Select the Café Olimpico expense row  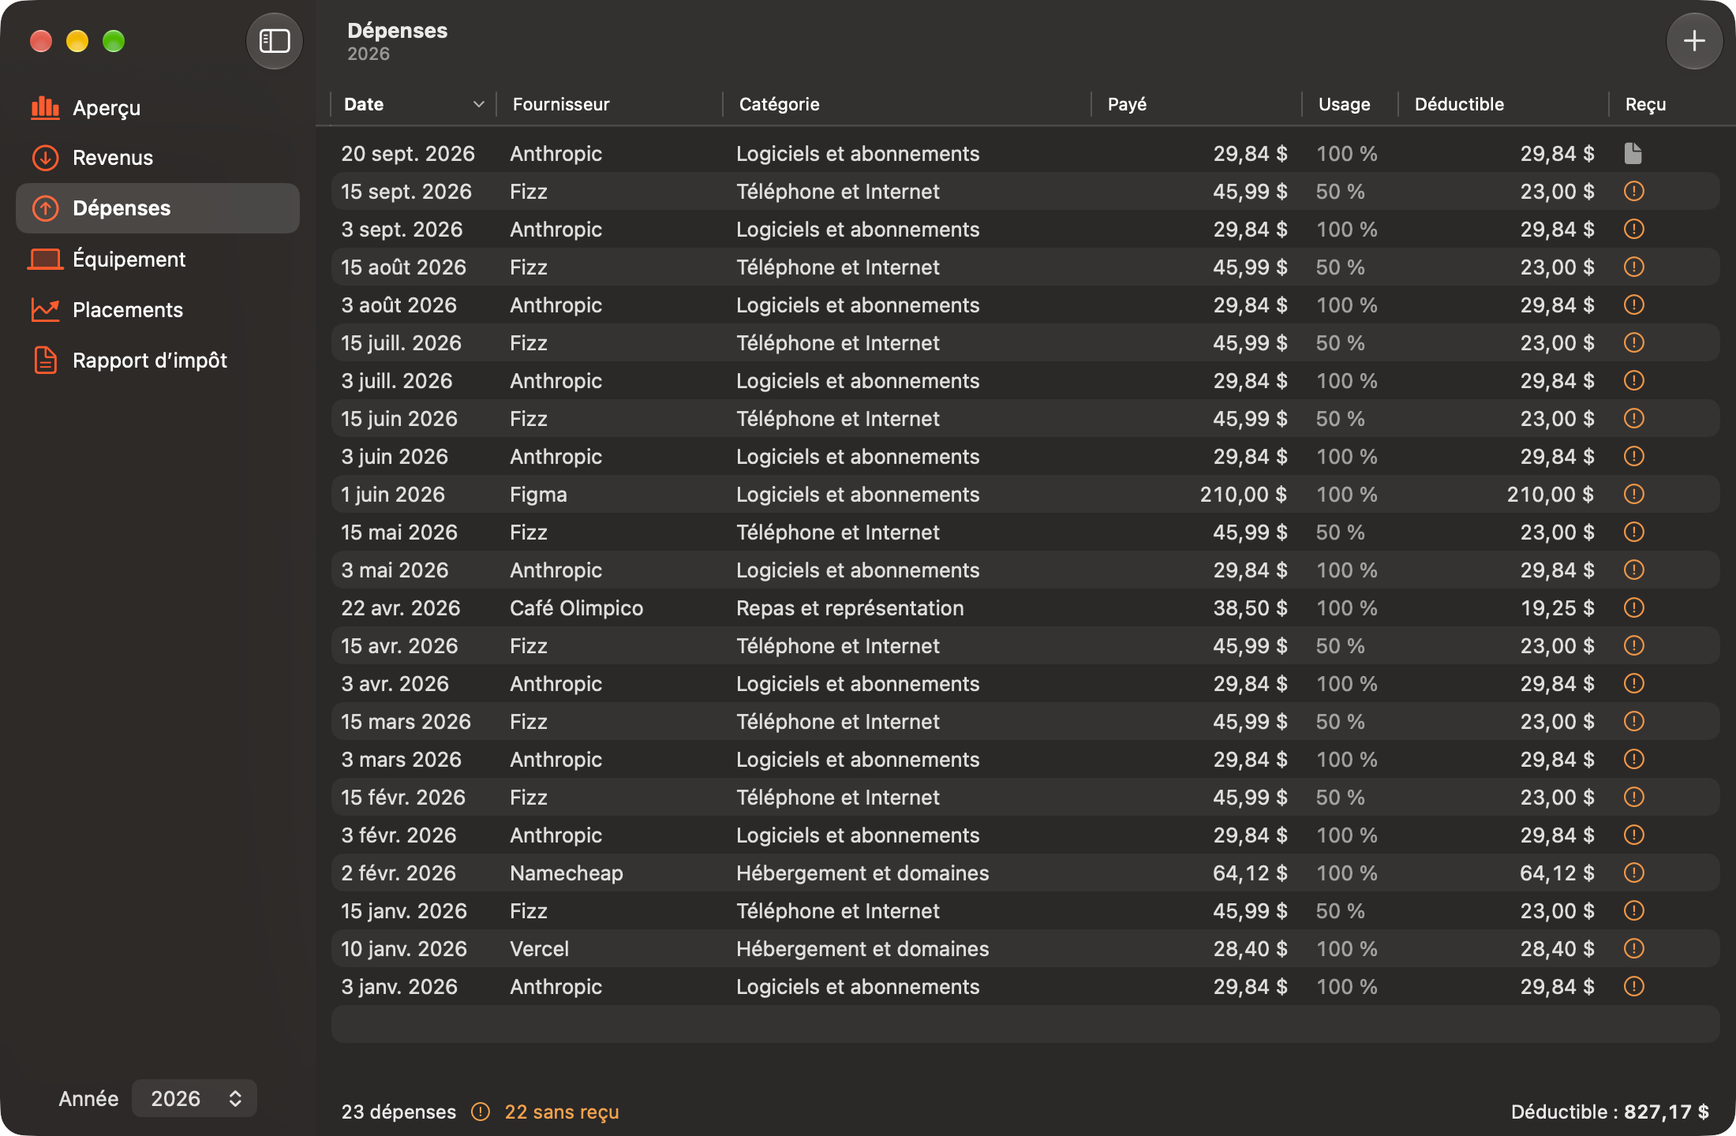pos(1025,607)
